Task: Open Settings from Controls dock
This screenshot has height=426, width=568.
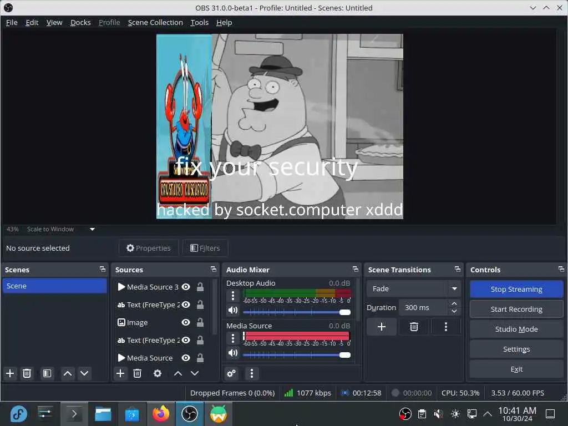Action: tap(516, 349)
